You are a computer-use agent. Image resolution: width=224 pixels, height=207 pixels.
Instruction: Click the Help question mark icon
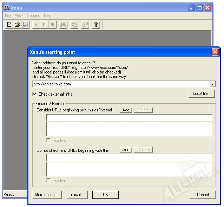[95, 25]
